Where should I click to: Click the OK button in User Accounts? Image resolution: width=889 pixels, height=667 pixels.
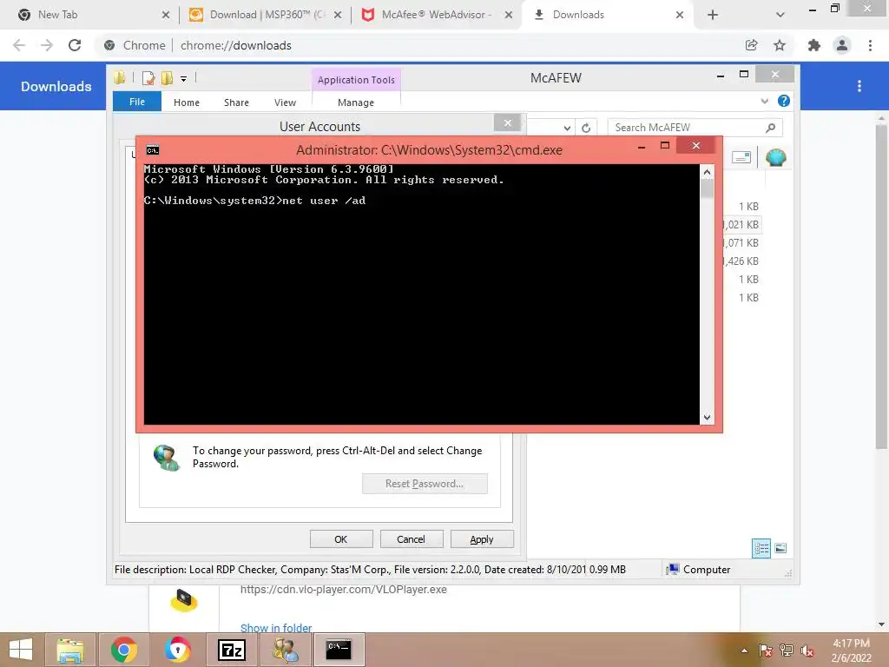click(x=340, y=539)
